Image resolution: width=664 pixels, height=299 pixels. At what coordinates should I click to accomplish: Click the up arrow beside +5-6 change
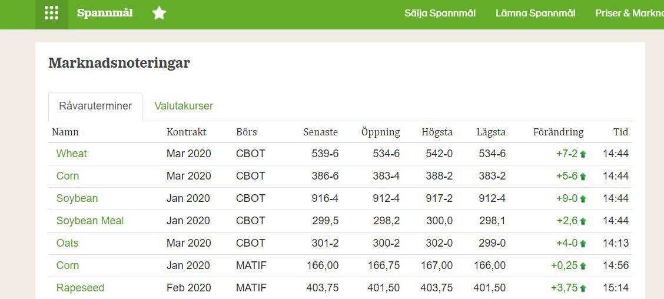583,177
